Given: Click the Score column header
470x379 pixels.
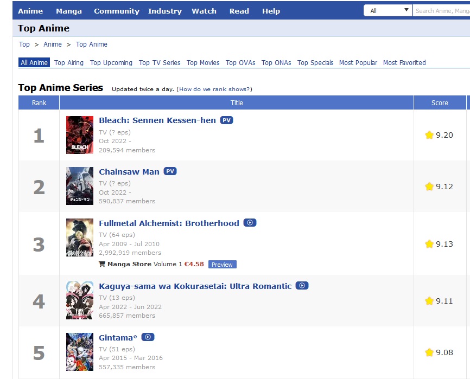Looking at the screenshot, I should 440,102.
